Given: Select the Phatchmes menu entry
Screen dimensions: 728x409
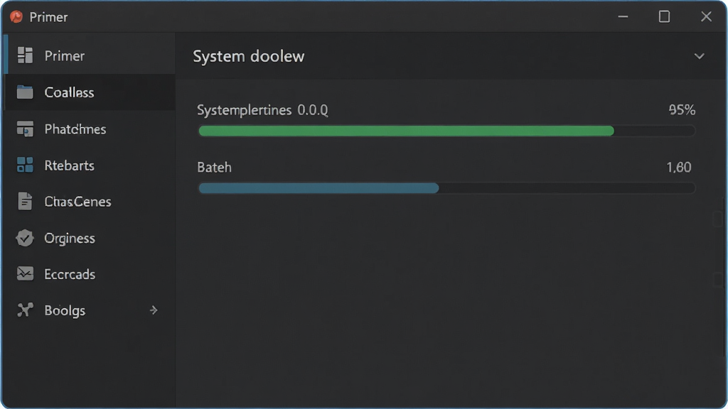Looking at the screenshot, I should pyautogui.click(x=90, y=129).
